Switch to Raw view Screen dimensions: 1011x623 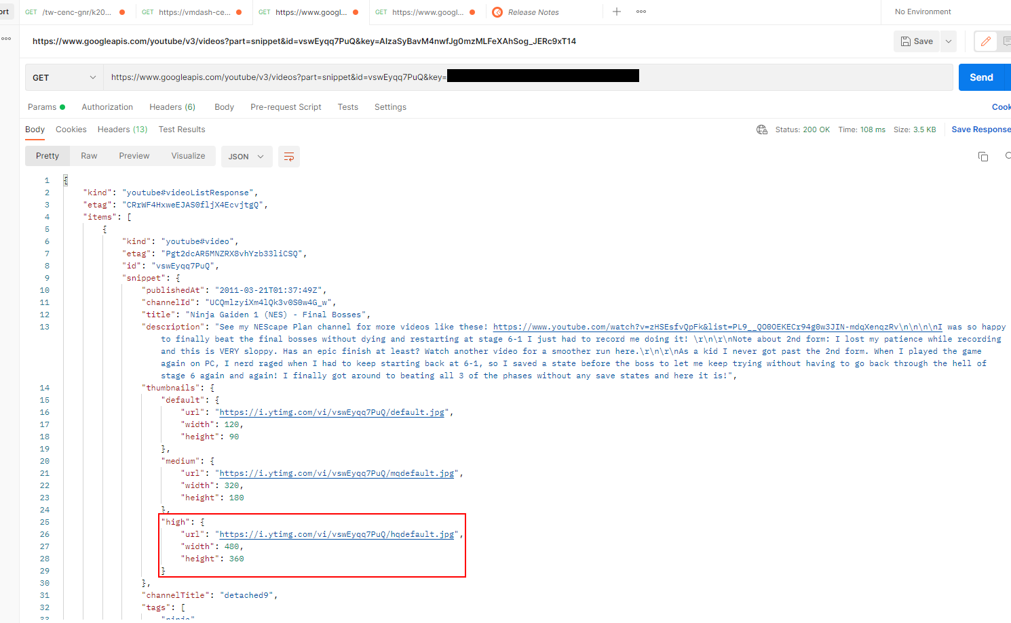point(89,156)
